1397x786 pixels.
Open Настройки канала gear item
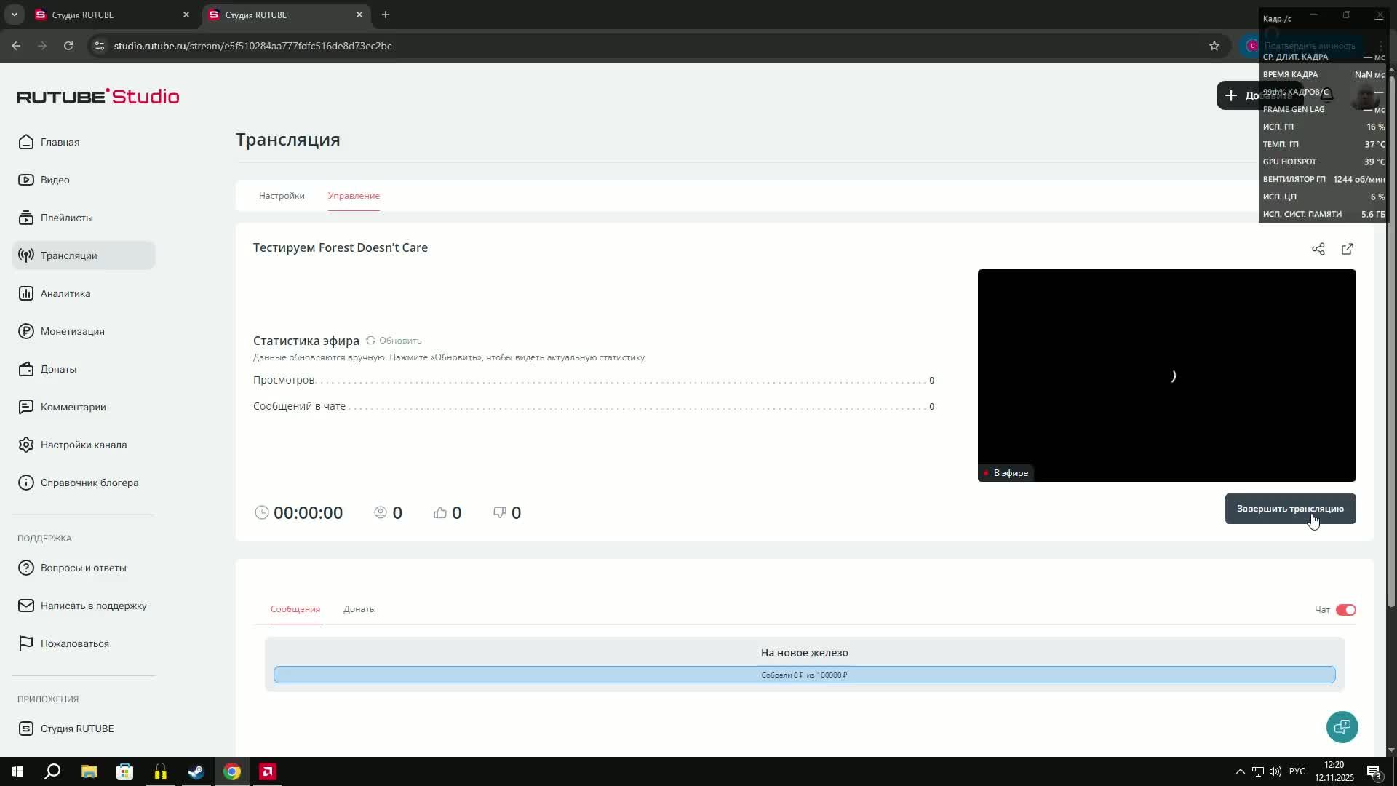click(x=83, y=445)
